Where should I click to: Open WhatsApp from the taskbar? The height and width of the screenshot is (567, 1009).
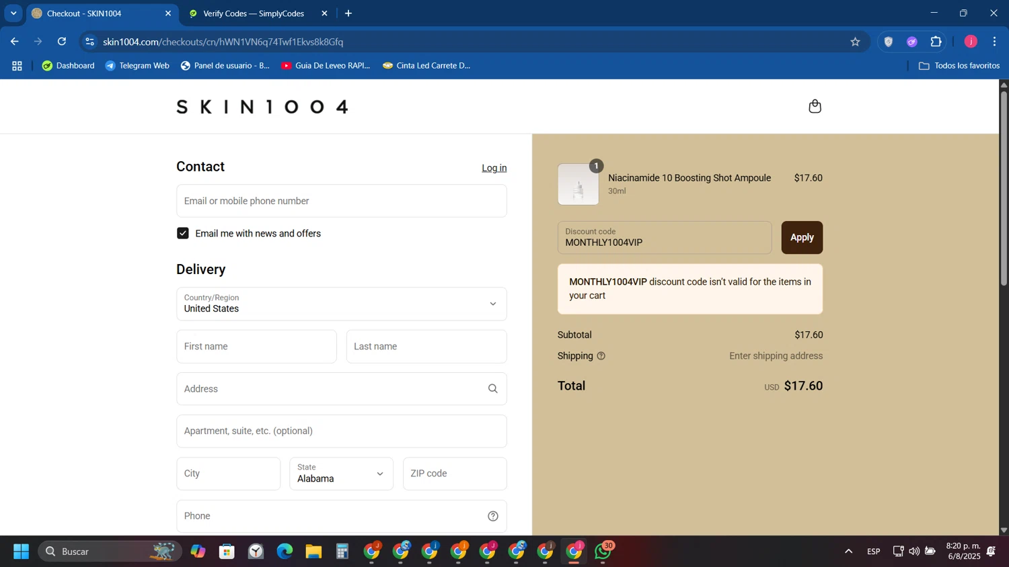(x=603, y=552)
